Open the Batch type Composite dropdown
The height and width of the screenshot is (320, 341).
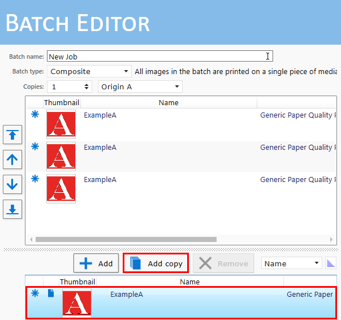pos(89,72)
